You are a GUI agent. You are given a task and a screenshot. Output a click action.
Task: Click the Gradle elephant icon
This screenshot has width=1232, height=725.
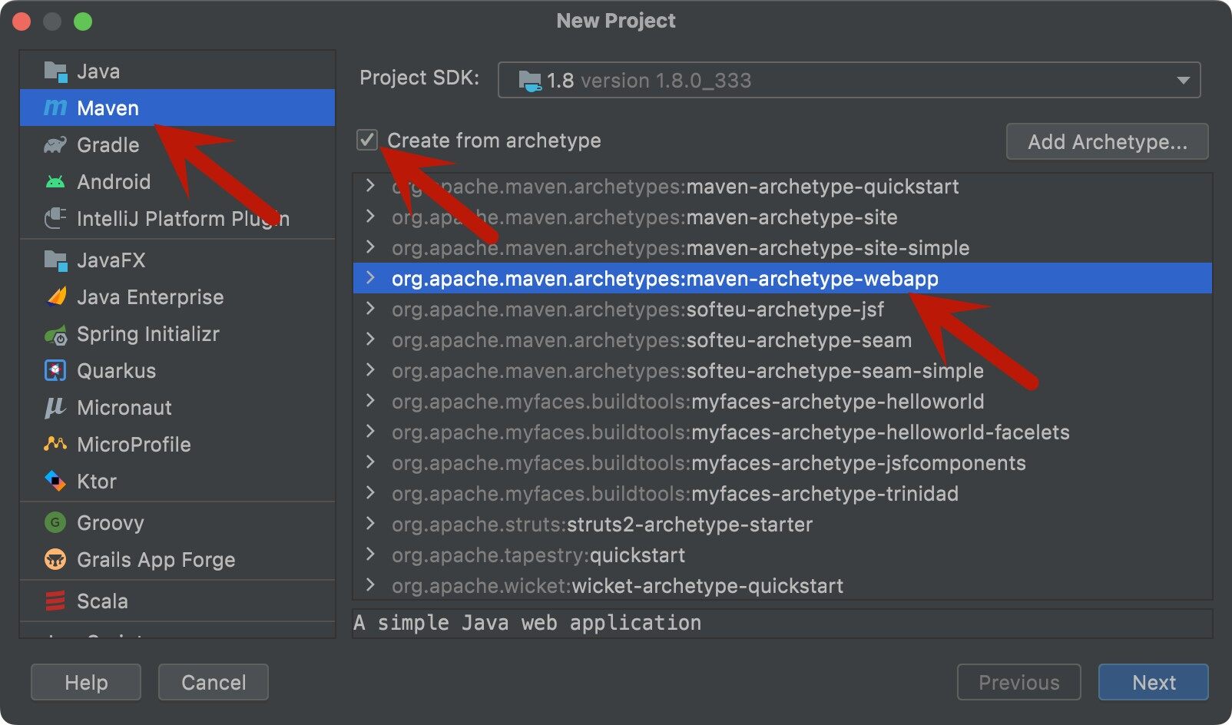(55, 145)
